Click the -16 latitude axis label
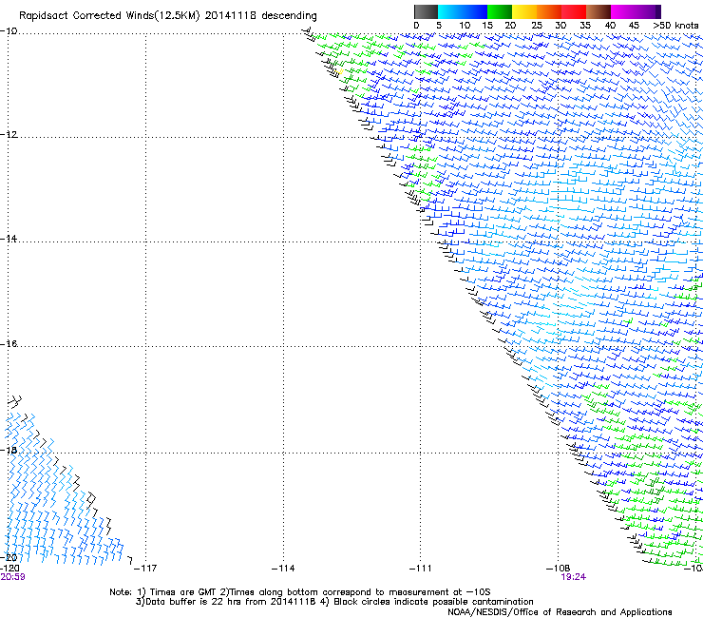This screenshot has height=618, width=703. click(x=9, y=344)
